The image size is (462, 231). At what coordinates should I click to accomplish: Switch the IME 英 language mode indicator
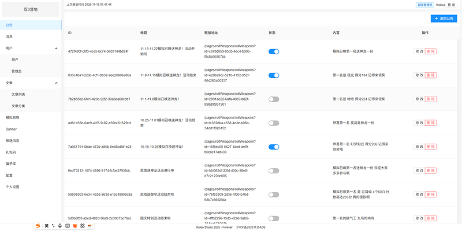coord(47,226)
